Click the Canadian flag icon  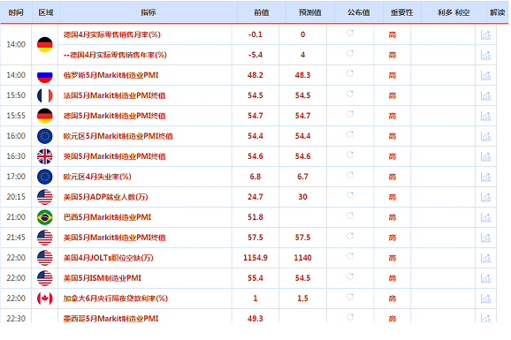point(45,298)
